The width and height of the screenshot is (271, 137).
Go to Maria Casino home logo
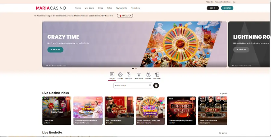(51, 8)
